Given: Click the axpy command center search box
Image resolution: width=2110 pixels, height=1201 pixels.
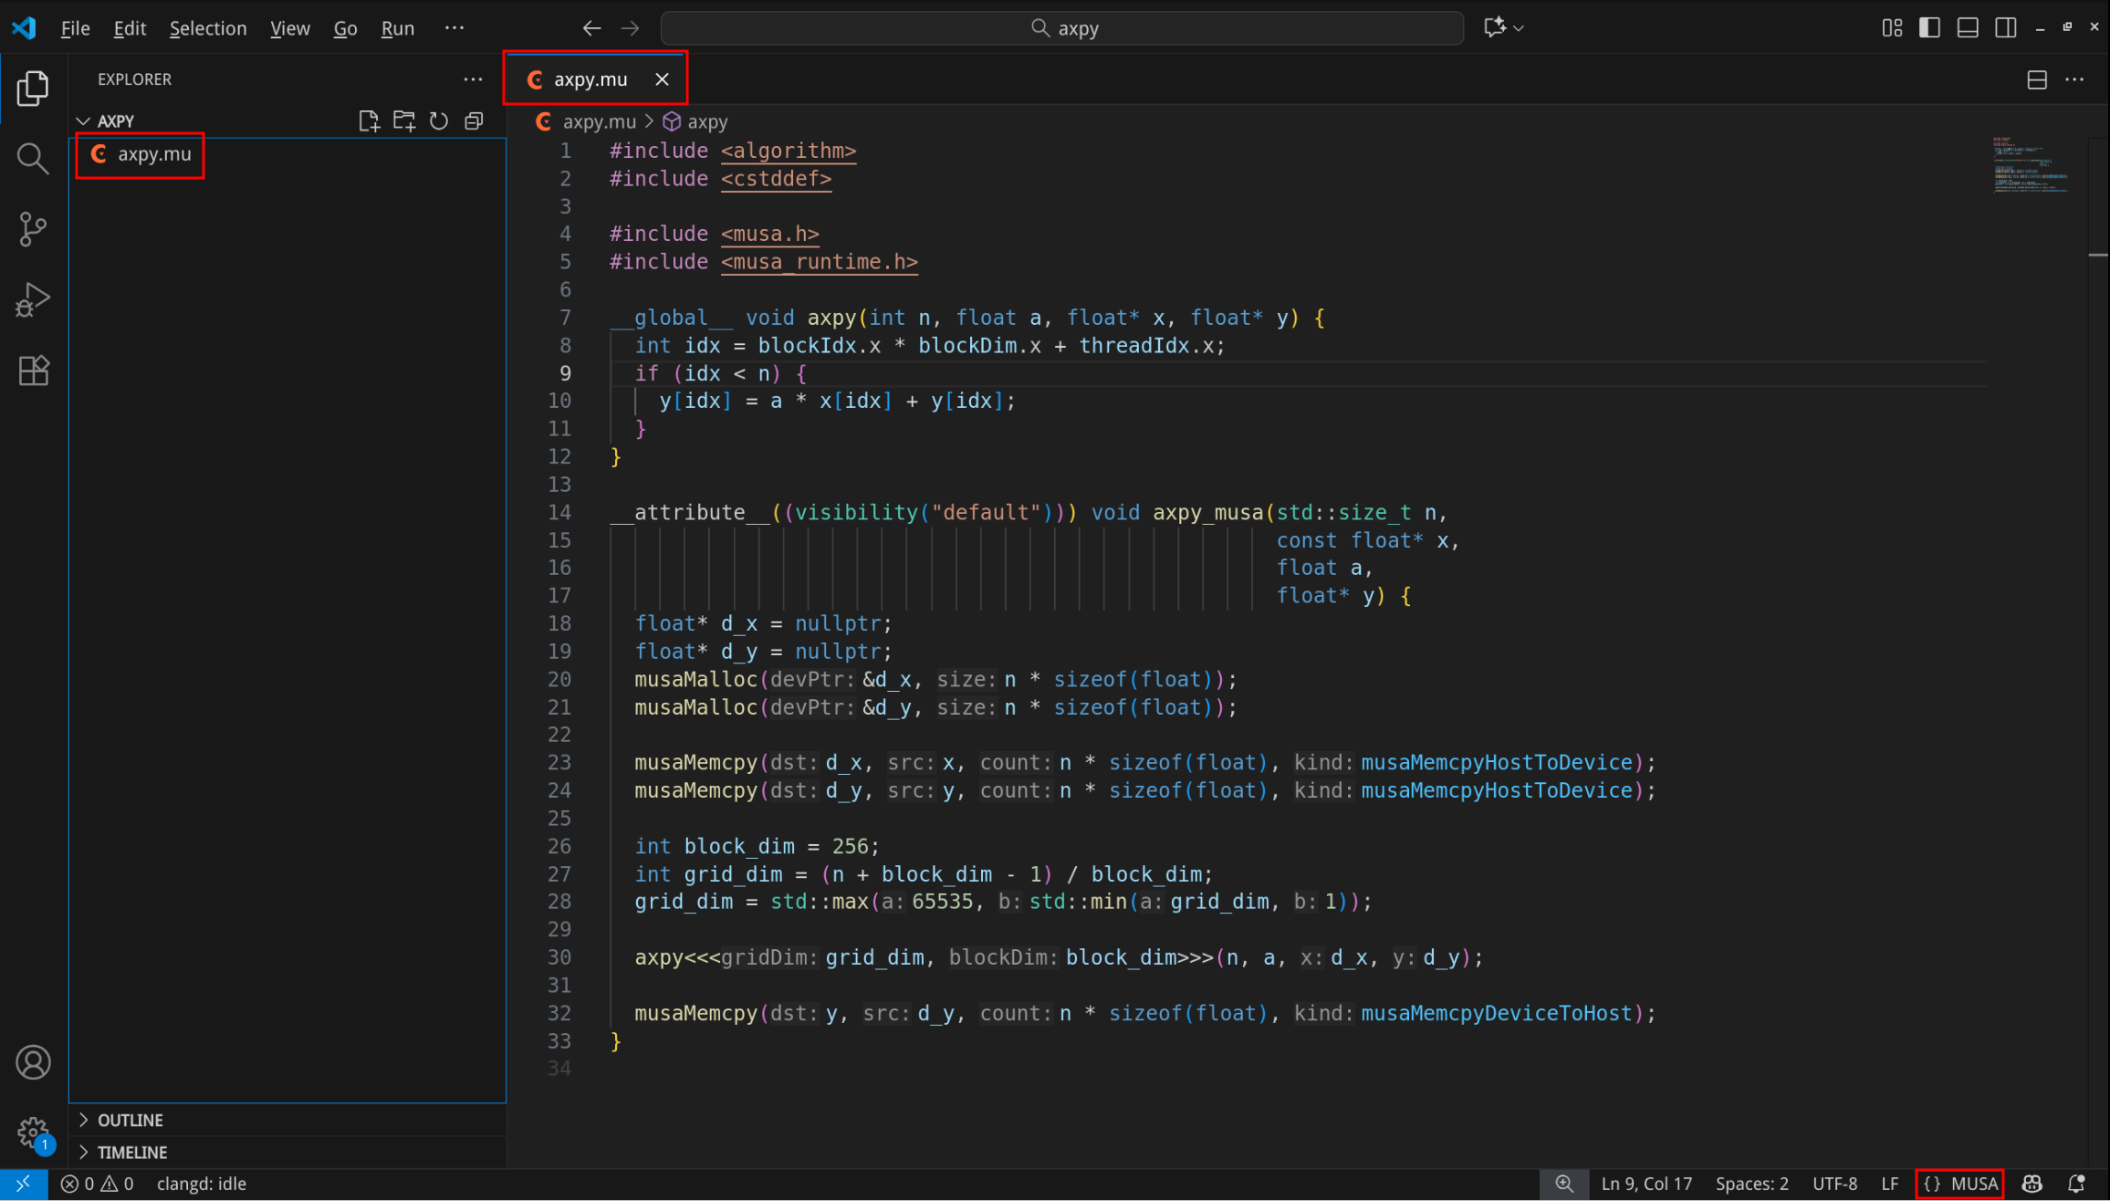Looking at the screenshot, I should coord(1062,28).
